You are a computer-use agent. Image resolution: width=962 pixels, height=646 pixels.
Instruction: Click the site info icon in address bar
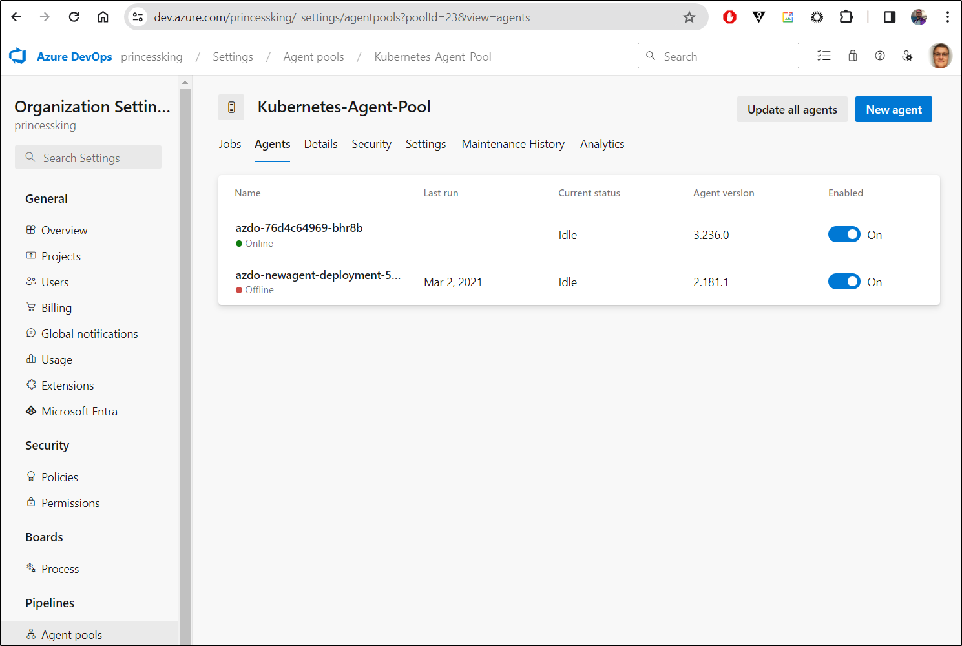click(138, 17)
